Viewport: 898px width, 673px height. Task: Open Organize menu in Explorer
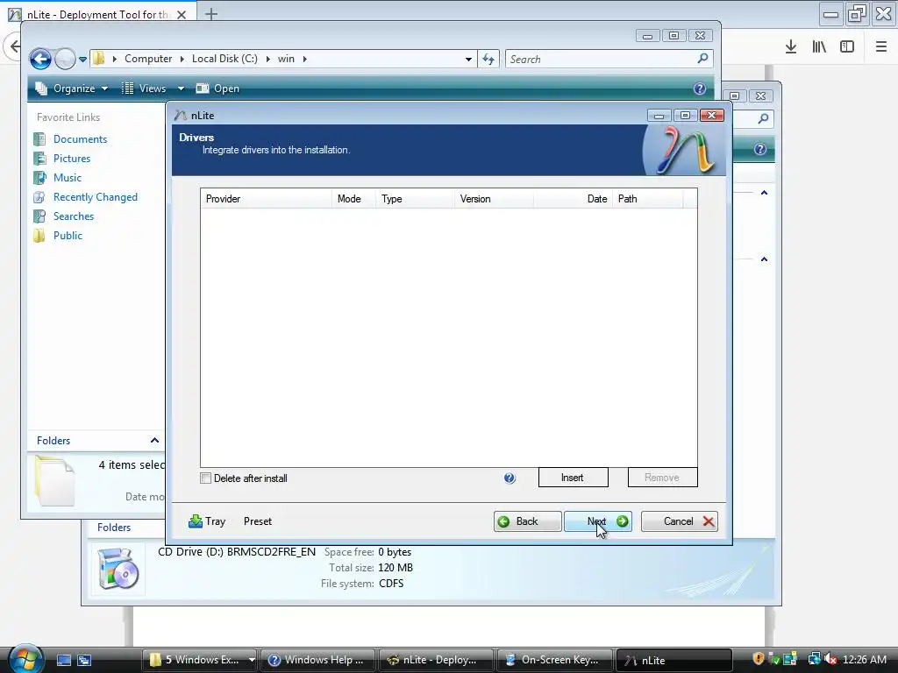72,89
